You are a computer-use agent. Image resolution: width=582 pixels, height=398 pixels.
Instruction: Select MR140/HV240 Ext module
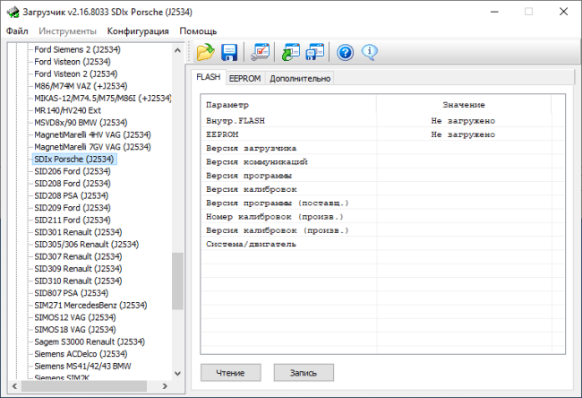click(67, 110)
